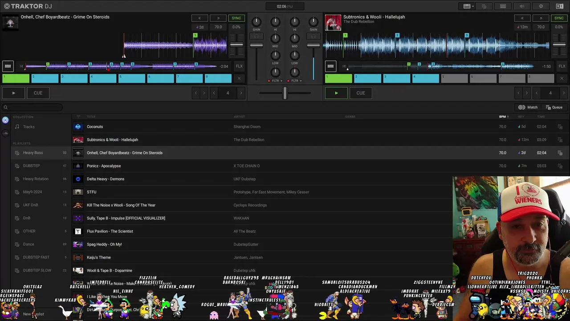Open the playlist queue icon in top bar
The width and height of the screenshot is (570, 321).
click(484, 6)
